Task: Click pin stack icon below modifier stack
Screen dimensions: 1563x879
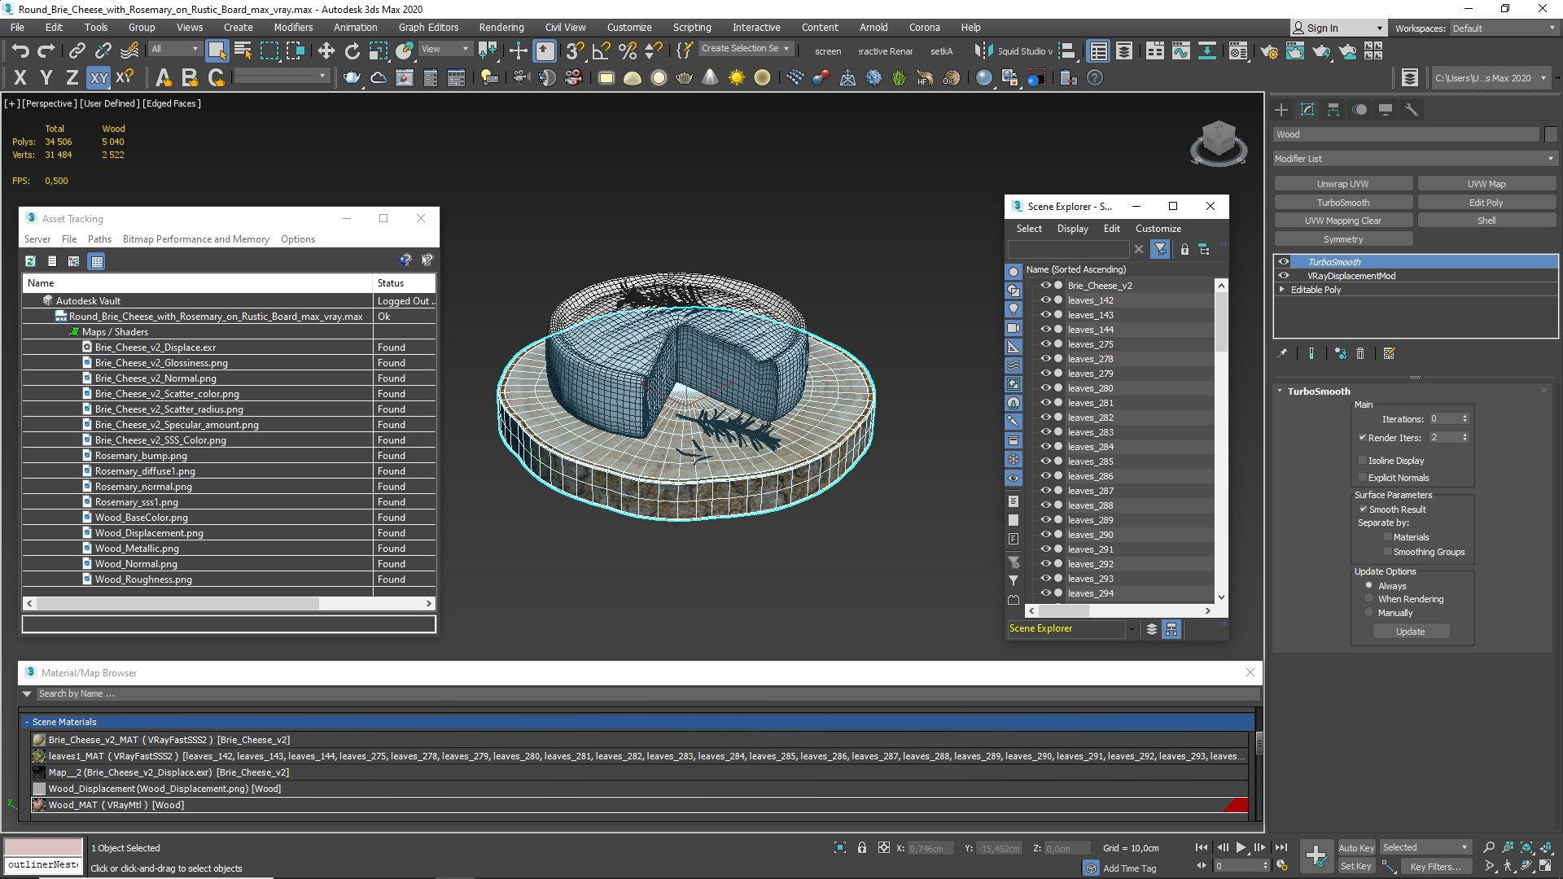Action: 1282,353
